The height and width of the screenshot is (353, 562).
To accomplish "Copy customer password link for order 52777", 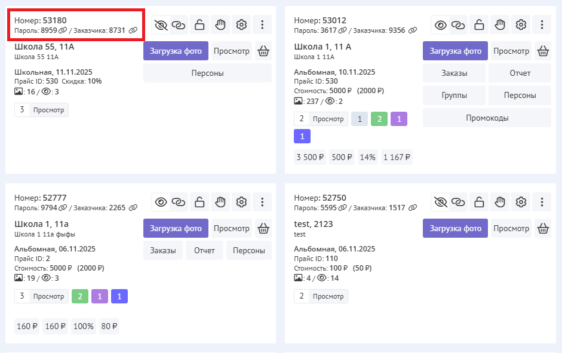I will [x=133, y=208].
